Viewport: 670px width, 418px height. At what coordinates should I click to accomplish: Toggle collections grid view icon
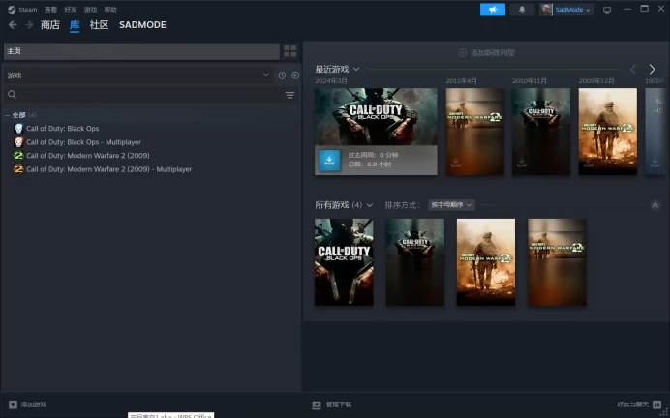tap(290, 51)
